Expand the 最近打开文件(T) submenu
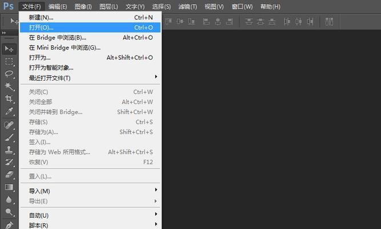This screenshot has width=381, height=229. pos(90,78)
